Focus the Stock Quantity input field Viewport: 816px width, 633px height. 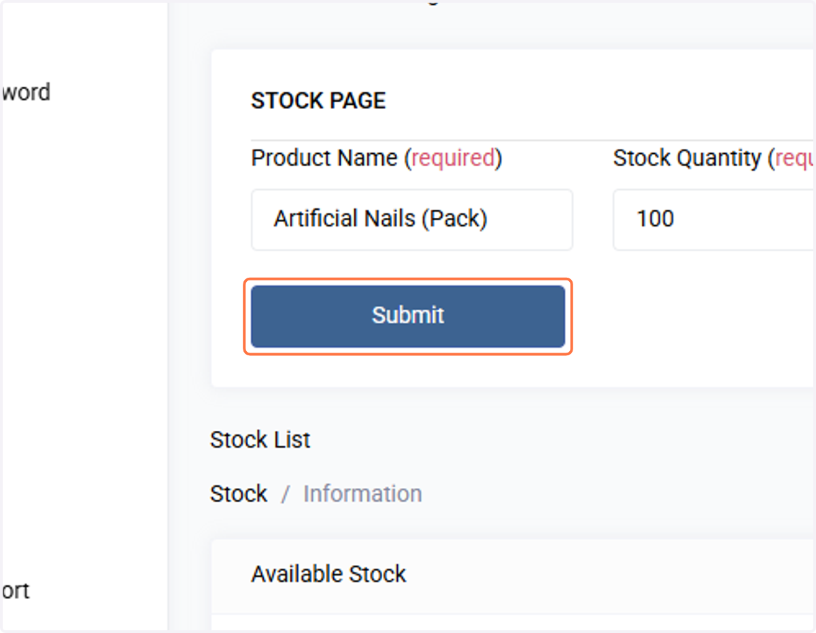click(714, 220)
